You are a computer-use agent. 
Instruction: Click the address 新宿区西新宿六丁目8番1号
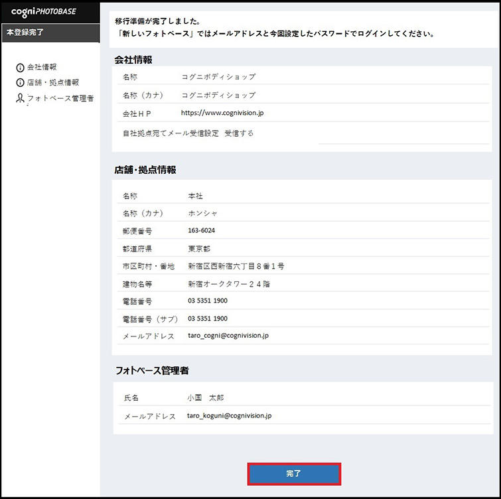pyautogui.click(x=236, y=266)
